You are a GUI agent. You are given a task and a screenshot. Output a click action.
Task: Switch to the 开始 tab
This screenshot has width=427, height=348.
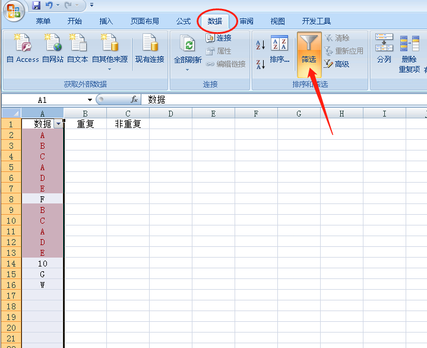tap(75, 21)
